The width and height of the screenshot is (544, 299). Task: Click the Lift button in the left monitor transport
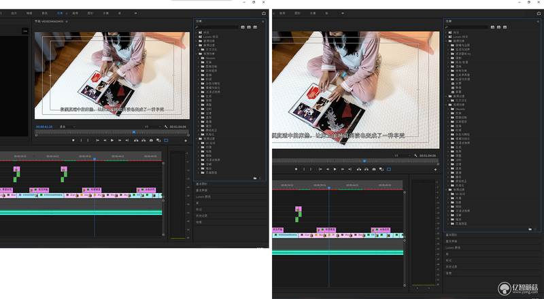[x=136, y=141]
